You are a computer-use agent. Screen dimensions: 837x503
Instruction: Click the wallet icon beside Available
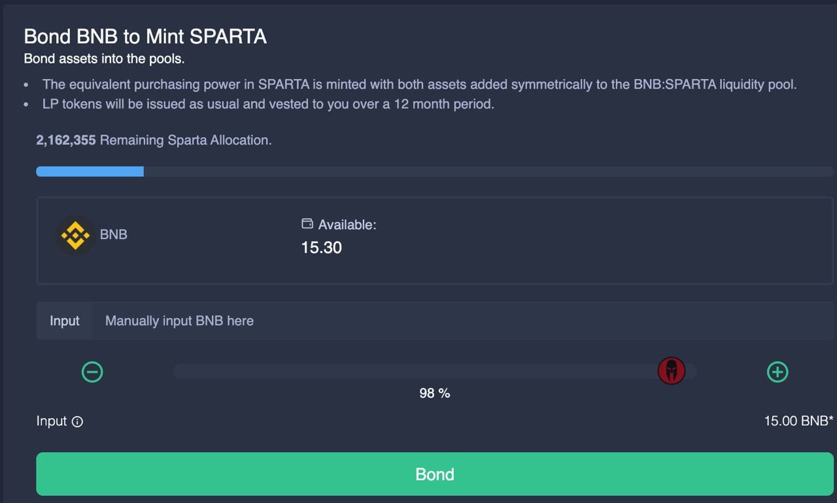click(307, 224)
